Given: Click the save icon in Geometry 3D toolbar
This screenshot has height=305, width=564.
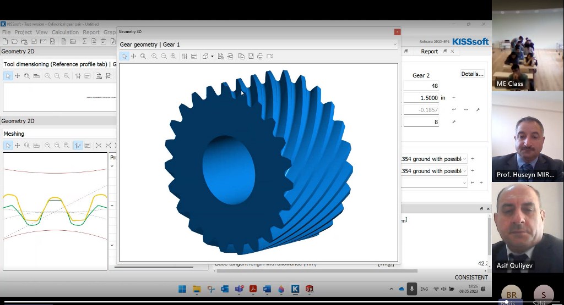Looking at the screenshot, I should click(251, 56).
